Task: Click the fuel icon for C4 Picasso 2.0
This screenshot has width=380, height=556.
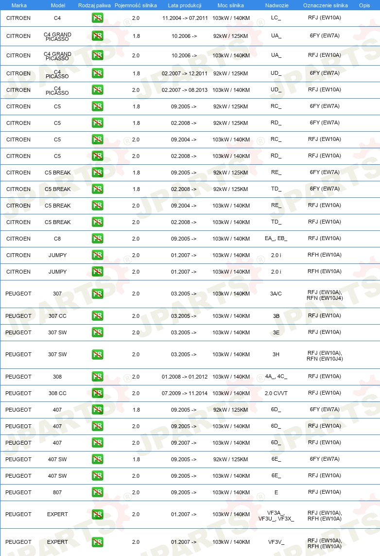Action: click(98, 90)
